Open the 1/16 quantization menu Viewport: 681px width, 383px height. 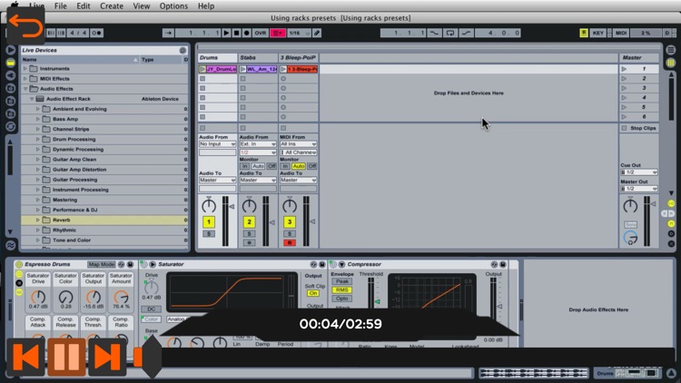tap(299, 33)
